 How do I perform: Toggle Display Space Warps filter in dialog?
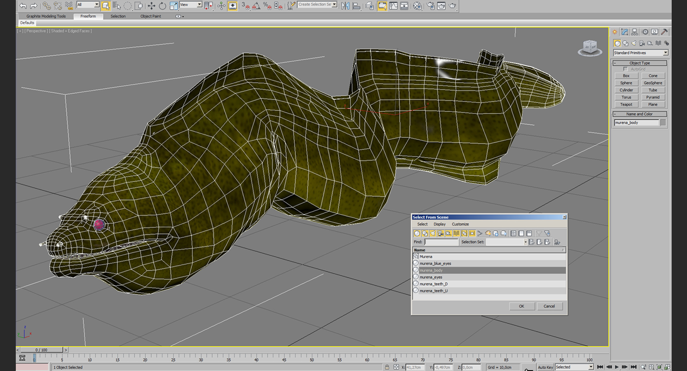coord(456,233)
